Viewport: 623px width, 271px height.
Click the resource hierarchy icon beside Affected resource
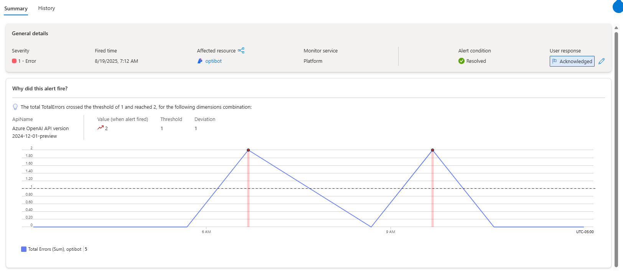point(241,51)
